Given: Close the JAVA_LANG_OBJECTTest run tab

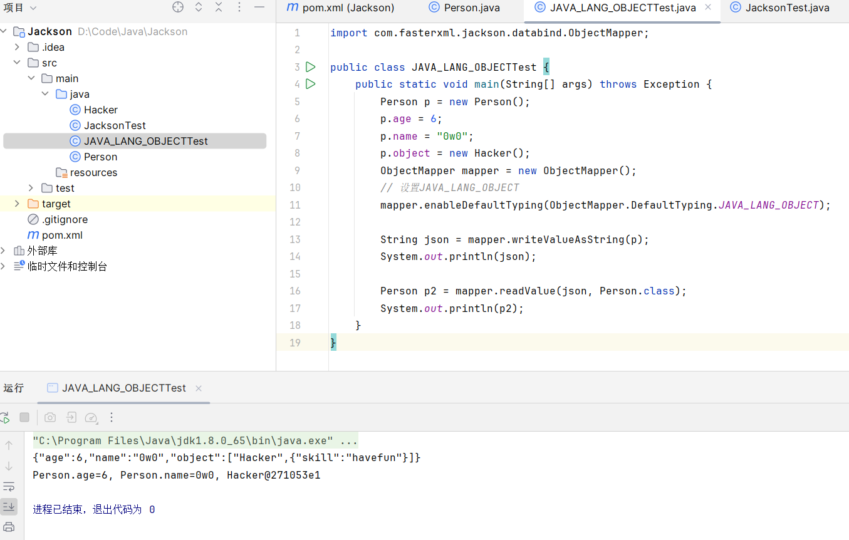Looking at the screenshot, I should coord(199,388).
